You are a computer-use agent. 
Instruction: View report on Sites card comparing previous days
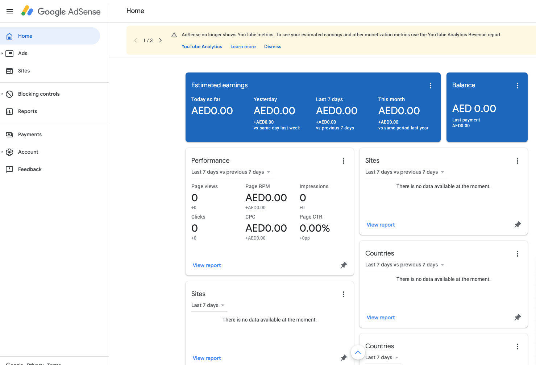point(381,225)
